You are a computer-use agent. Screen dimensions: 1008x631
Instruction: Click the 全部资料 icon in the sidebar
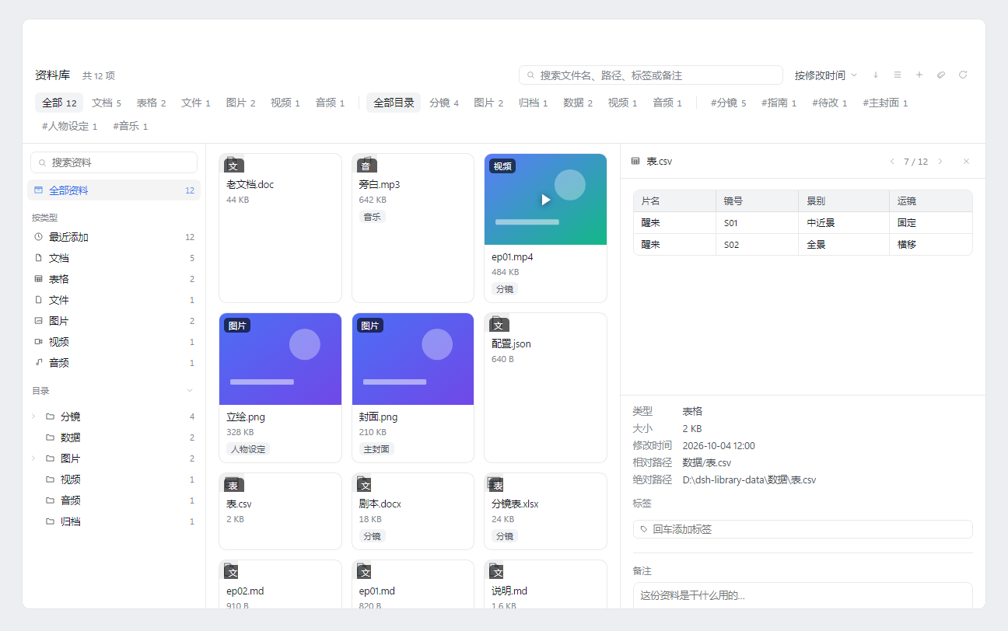click(38, 190)
